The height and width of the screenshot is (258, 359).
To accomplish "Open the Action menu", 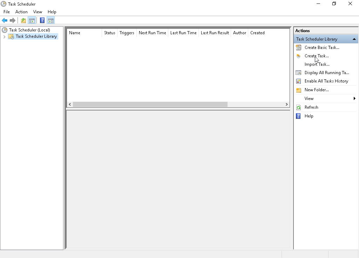I will pyautogui.click(x=21, y=12).
